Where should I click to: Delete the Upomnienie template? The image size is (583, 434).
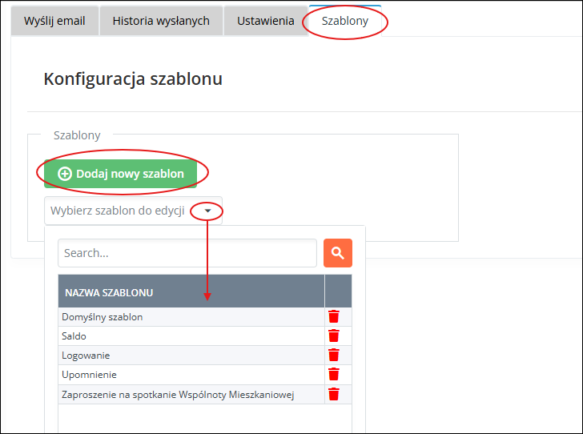(334, 375)
